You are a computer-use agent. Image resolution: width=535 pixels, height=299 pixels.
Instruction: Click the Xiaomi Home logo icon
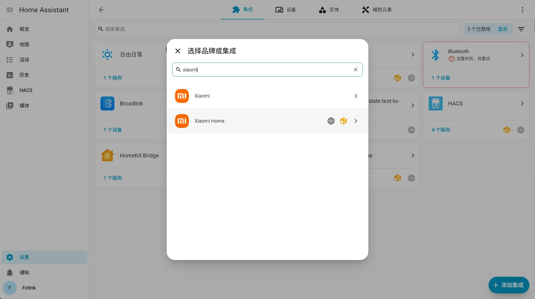(x=182, y=121)
